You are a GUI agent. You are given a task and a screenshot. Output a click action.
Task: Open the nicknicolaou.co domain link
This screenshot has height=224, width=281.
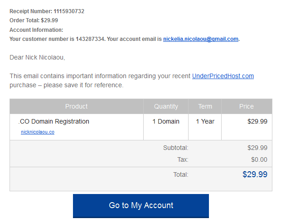point(38,132)
